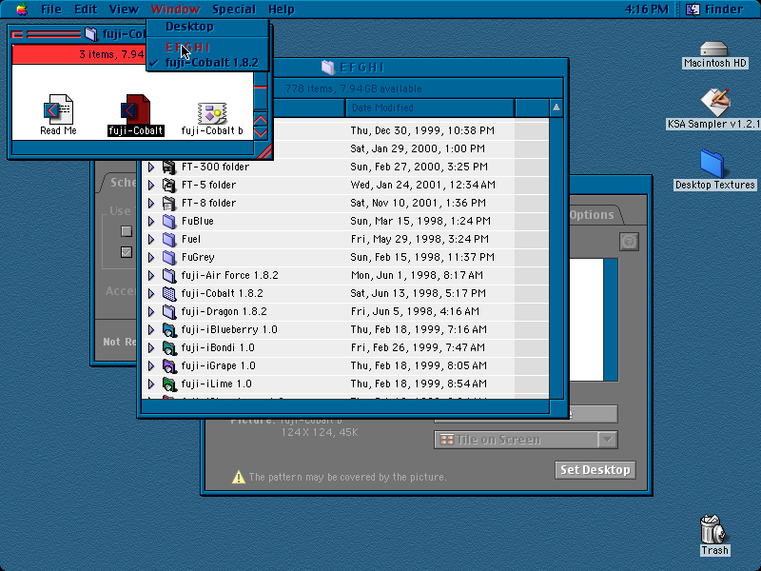Sort by the Date Modified column header

(x=430, y=108)
